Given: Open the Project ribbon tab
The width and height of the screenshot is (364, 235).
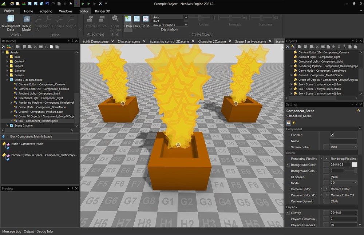Looking at the screenshot, I should (9, 11).
